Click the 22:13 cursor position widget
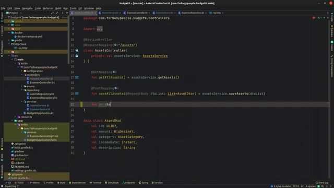Image resolution: width=334 pixels, height=188 pixels. click(296, 186)
